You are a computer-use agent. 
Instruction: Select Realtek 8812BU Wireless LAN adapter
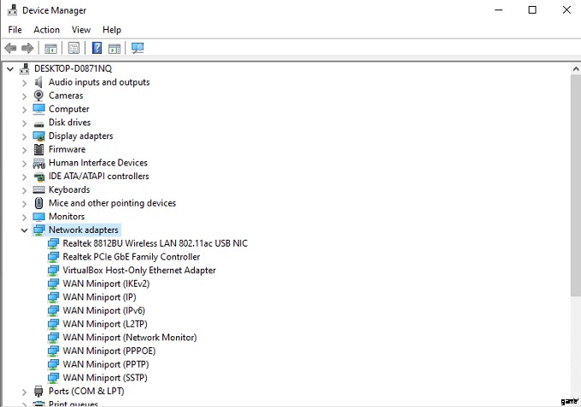tap(155, 243)
